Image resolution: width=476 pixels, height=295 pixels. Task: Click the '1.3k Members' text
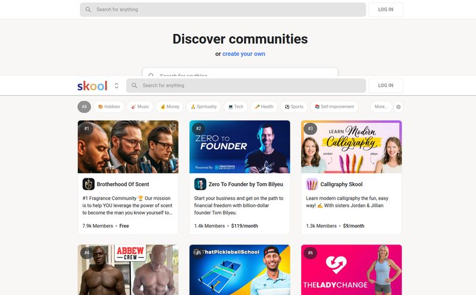coord(321,226)
